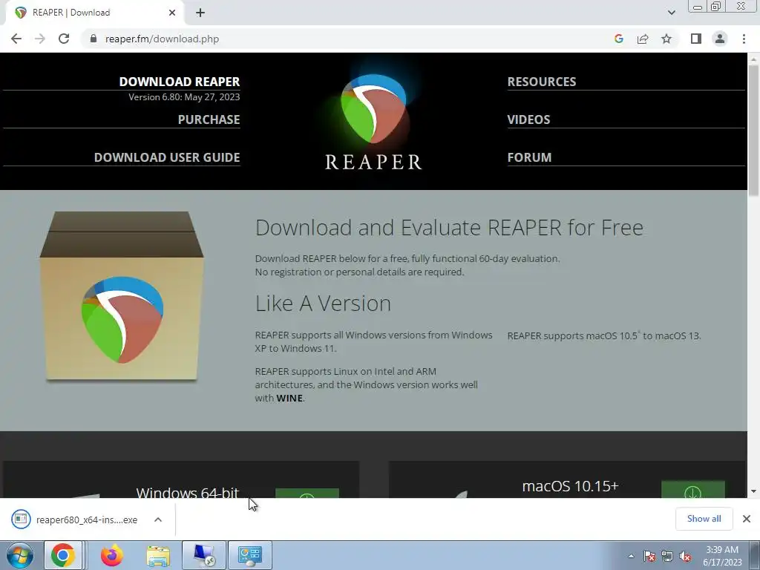Open the remote desktop computer taskbar icon

(x=204, y=555)
